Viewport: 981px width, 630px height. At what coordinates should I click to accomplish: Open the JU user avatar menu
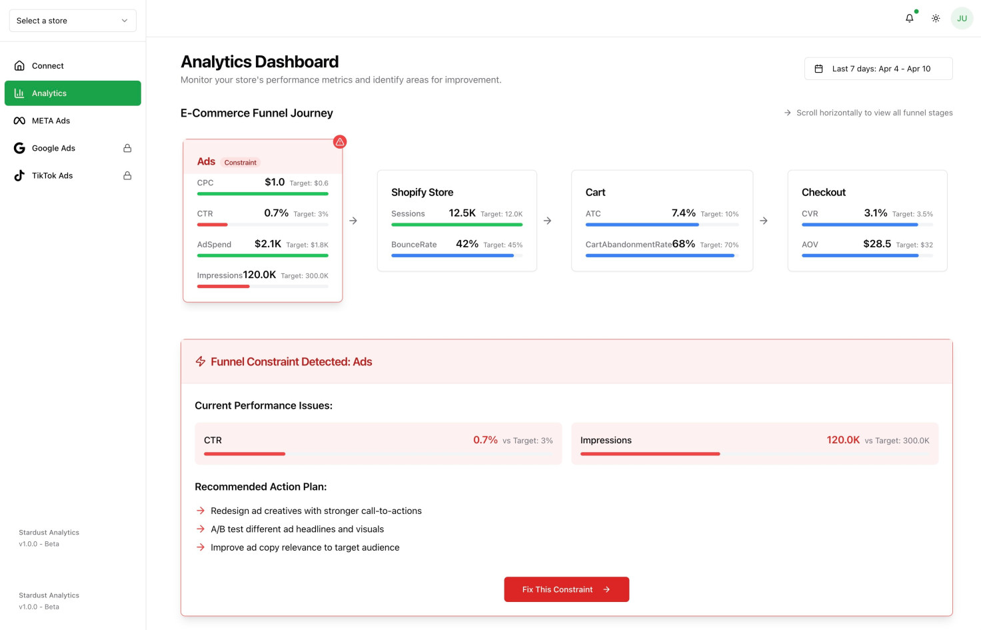click(962, 19)
